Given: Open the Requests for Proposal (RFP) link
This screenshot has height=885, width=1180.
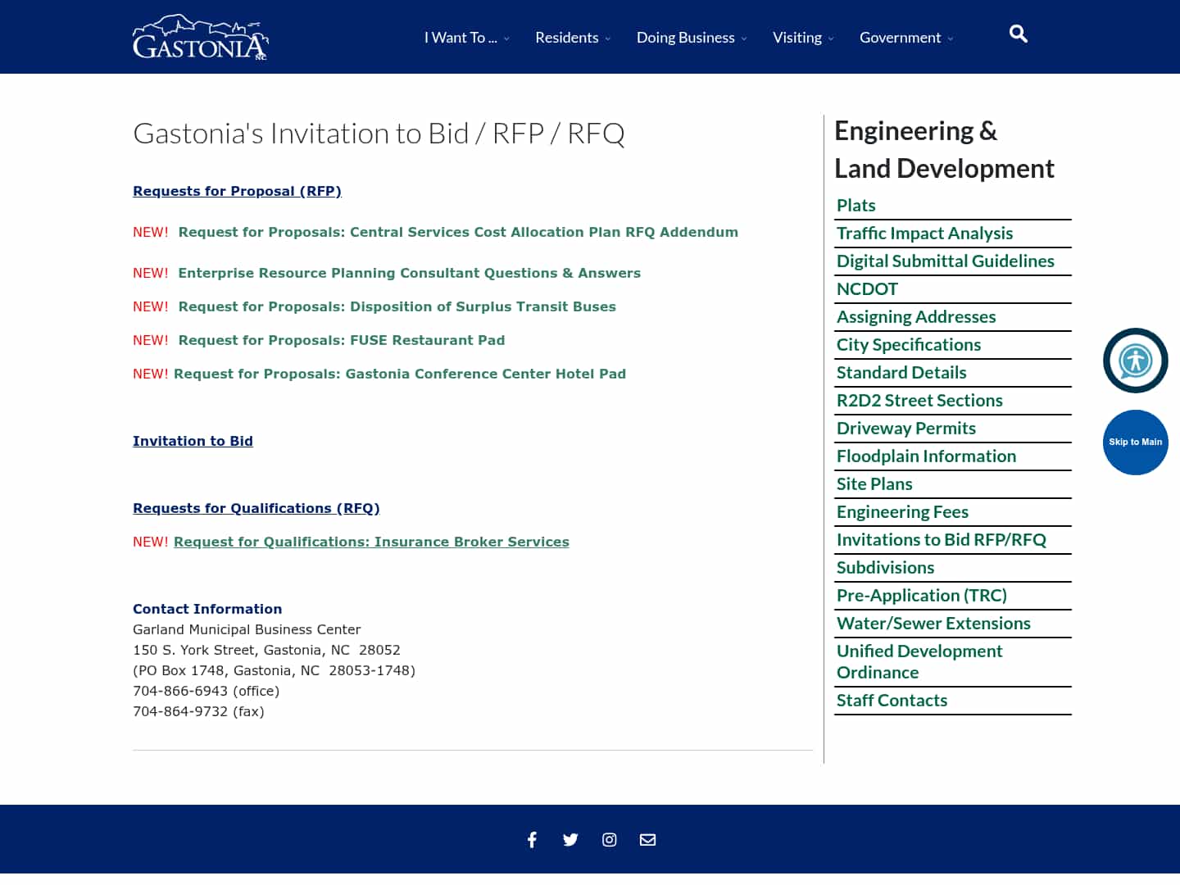Looking at the screenshot, I should tap(237, 191).
